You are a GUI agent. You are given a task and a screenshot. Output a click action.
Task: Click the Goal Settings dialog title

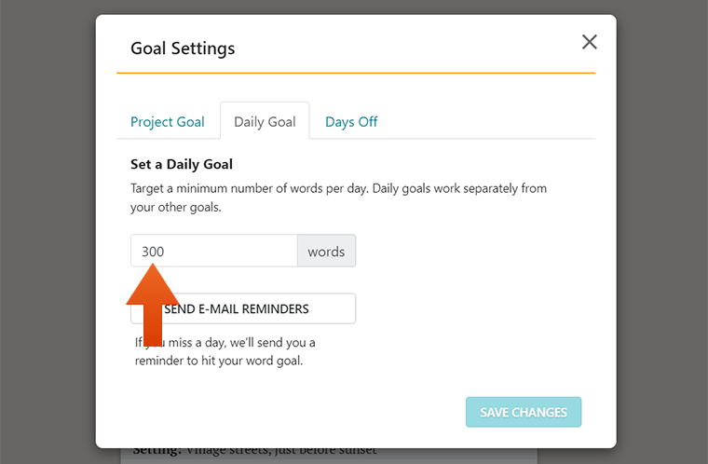183,48
